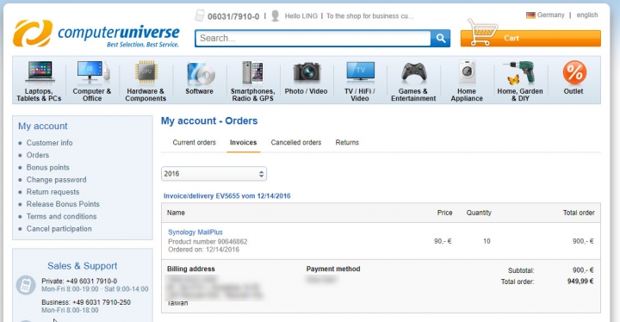Viewport: 620px width, 322px height.
Task: Click the Hello LING greeting
Action: pos(301,15)
